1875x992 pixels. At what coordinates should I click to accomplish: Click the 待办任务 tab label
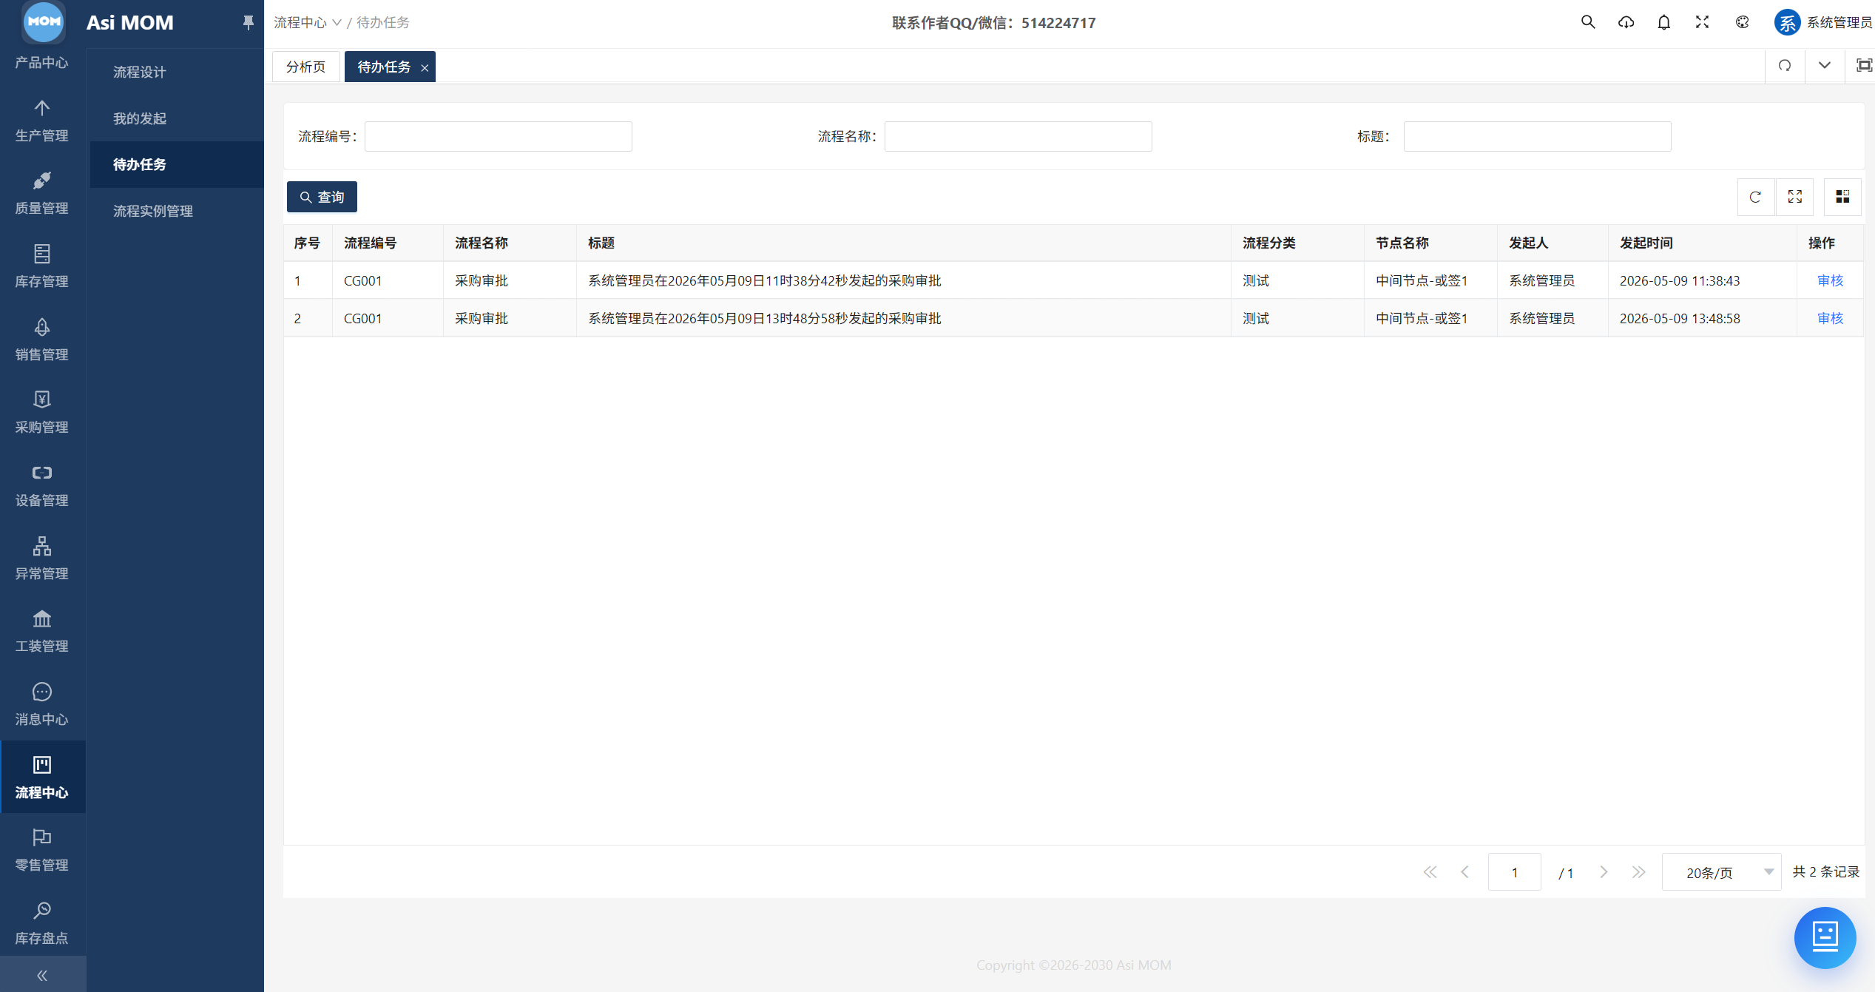click(384, 67)
